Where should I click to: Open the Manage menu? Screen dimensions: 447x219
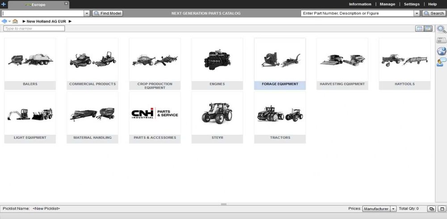[388, 4]
